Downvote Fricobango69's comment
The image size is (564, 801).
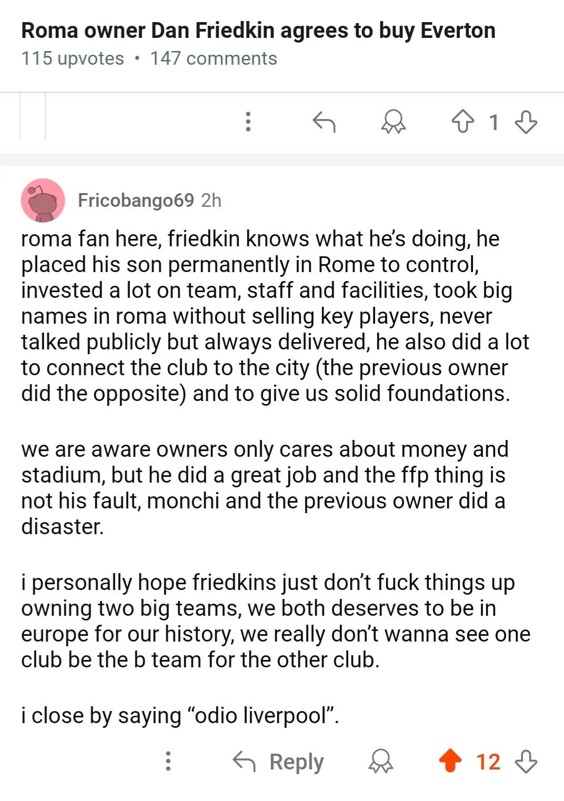526,761
